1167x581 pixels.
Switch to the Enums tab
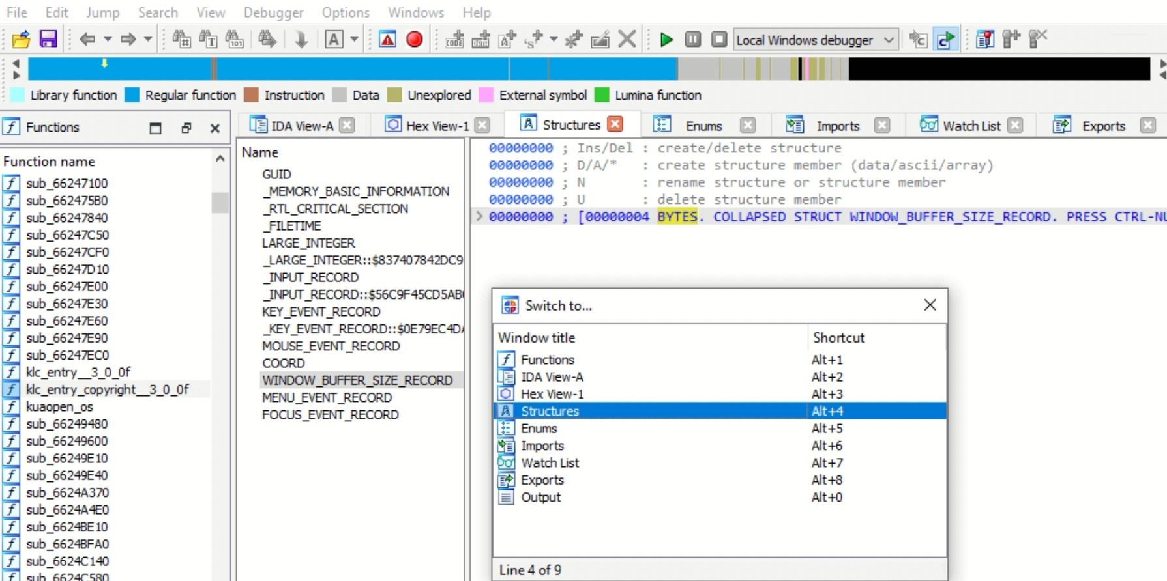(x=703, y=126)
